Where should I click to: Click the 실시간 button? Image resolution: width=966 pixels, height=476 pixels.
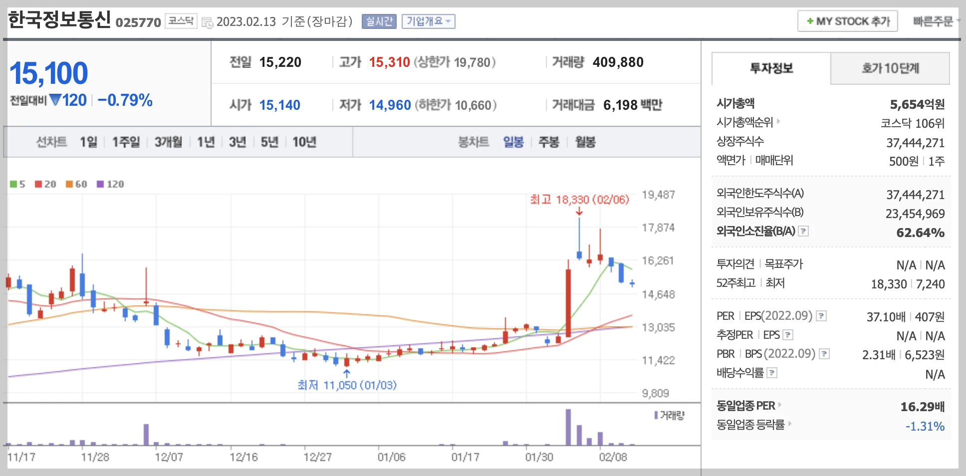(x=379, y=21)
